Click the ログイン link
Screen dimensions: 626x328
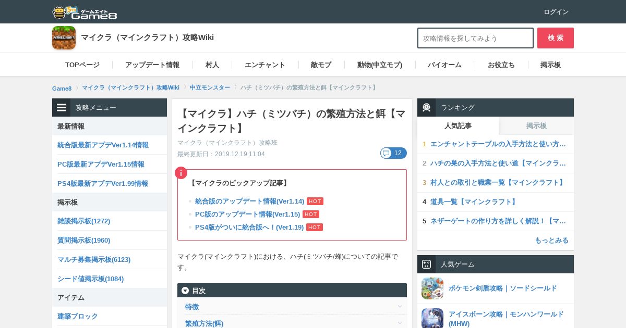click(556, 12)
